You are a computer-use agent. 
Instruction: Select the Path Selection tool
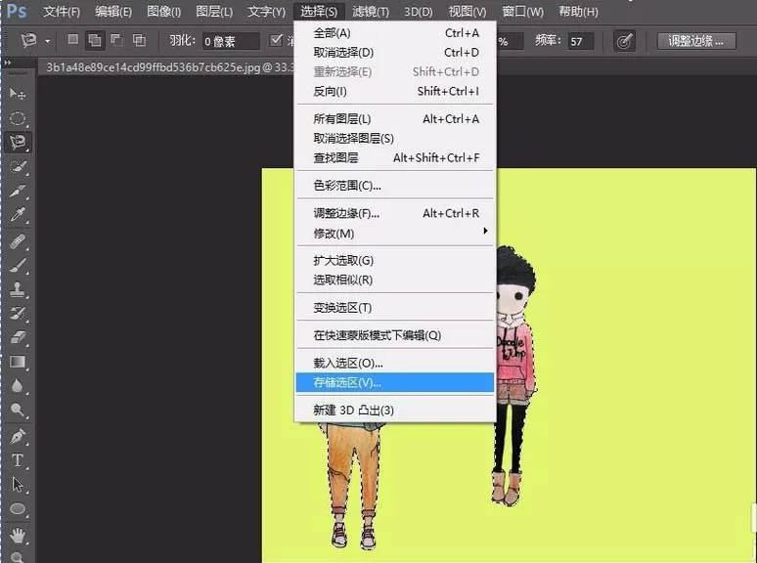click(18, 485)
